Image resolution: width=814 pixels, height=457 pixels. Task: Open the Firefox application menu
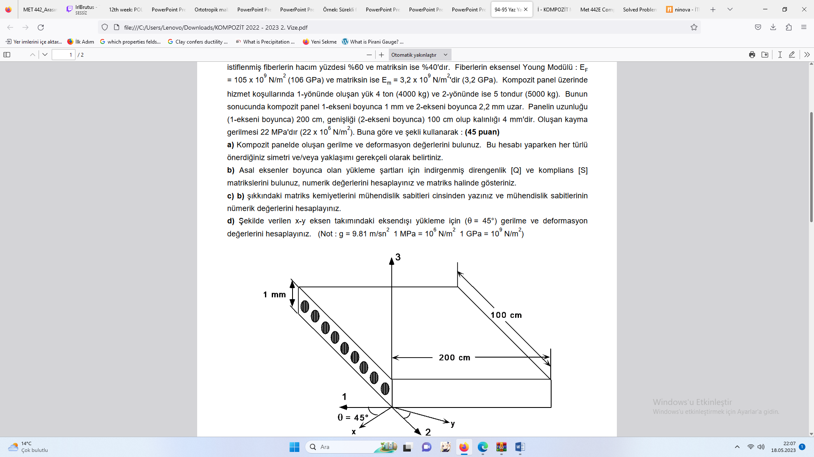804,28
